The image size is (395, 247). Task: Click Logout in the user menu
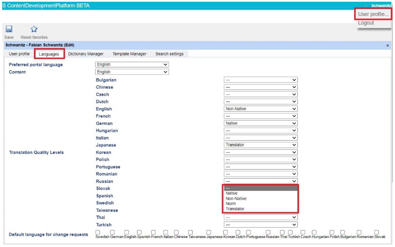(366, 23)
